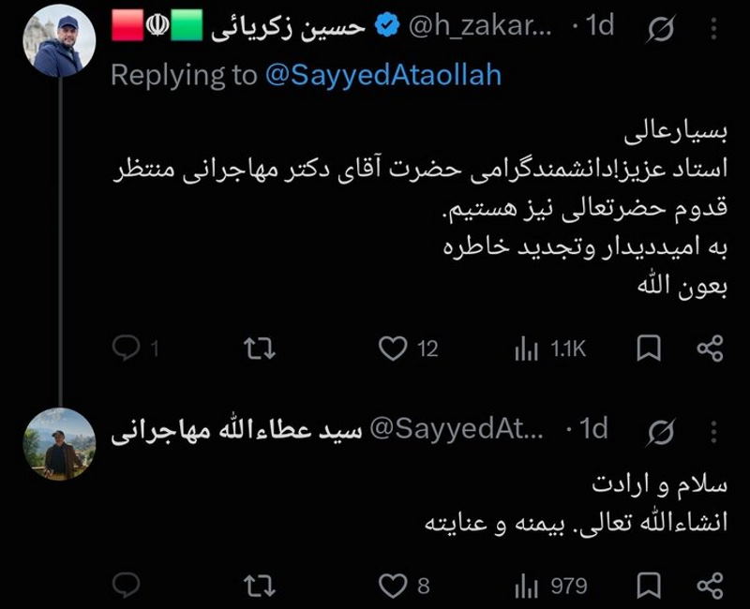Screen dimensions: 750x609
Task: Open more options menu on second tweet
Action: pyautogui.click(x=713, y=432)
